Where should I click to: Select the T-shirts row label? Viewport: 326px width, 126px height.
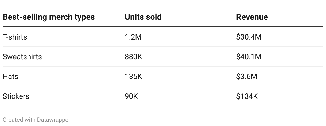[15, 37]
